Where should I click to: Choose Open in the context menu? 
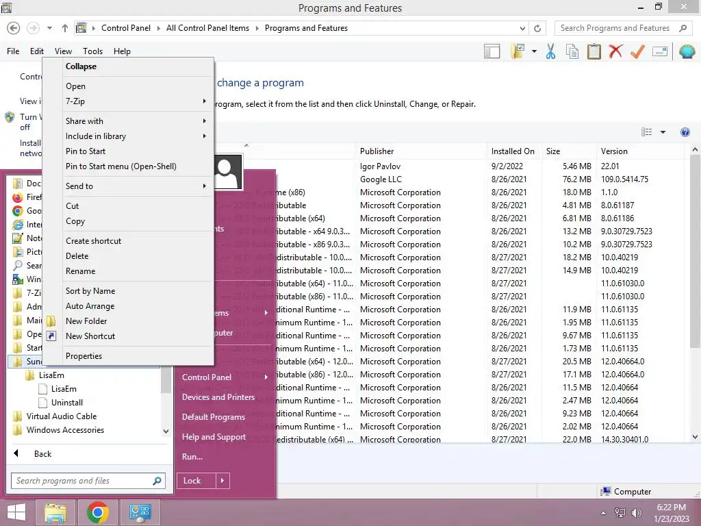click(x=128, y=86)
